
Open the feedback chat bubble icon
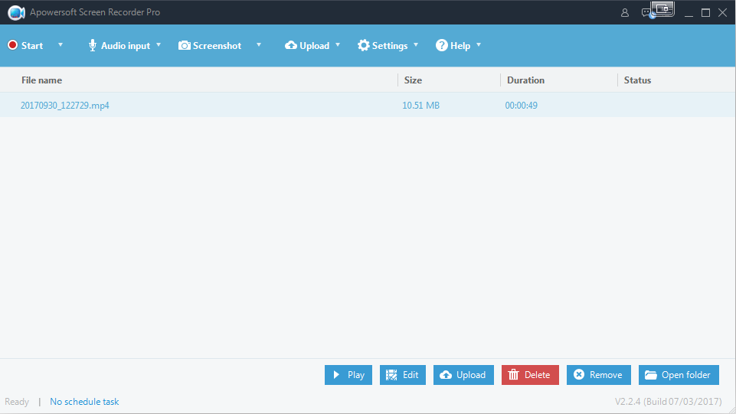pos(646,13)
